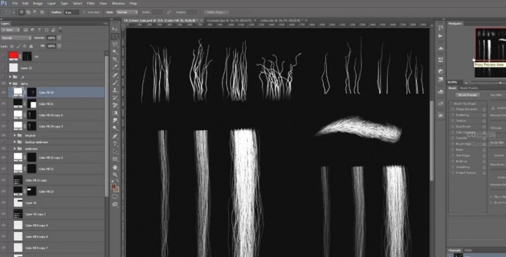The width and height of the screenshot is (506, 257).
Task: Select Brush Tip Shape option
Action: (465, 104)
